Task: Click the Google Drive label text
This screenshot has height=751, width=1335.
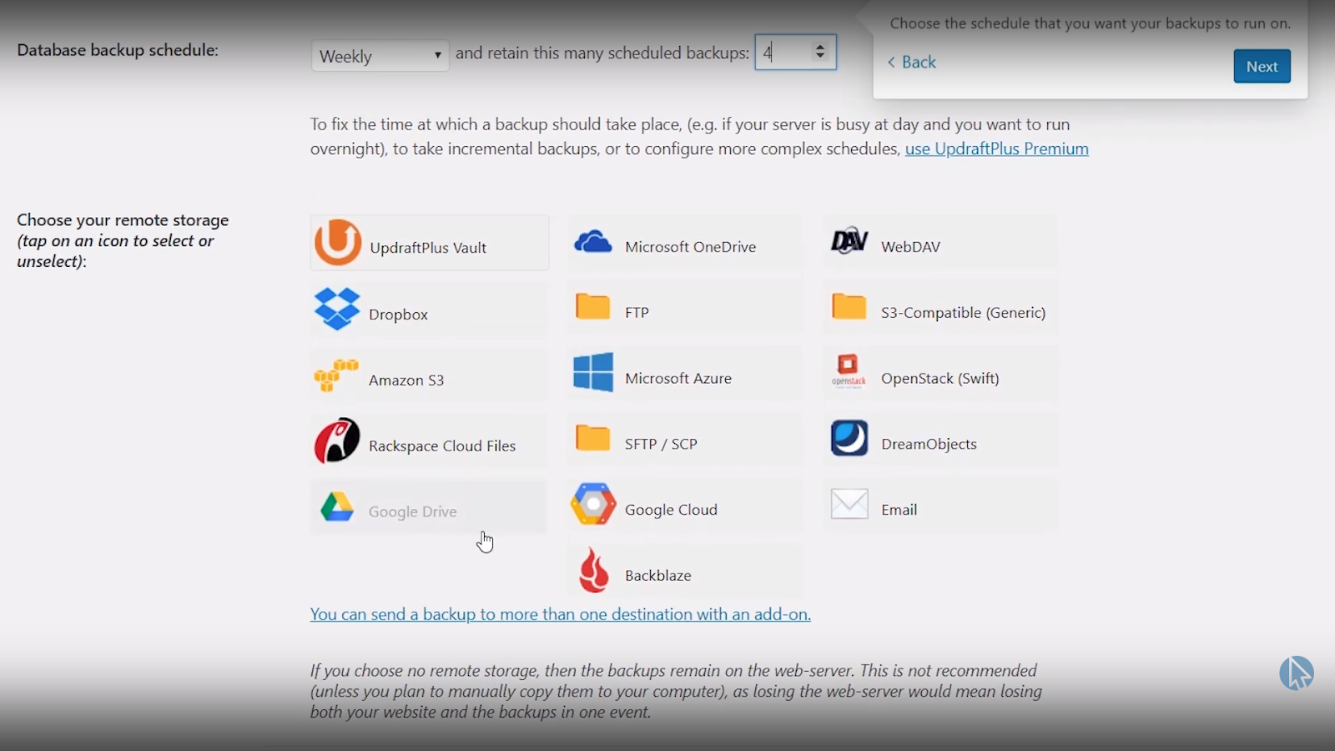Action: 413,512
